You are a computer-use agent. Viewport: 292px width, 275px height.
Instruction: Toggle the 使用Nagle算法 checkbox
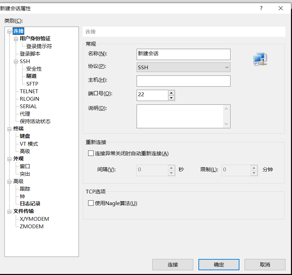click(x=91, y=203)
